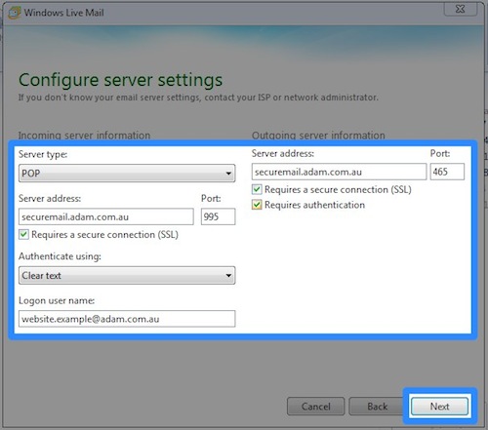
Task: Click the outgoing port field showing 465
Action: coord(447,172)
